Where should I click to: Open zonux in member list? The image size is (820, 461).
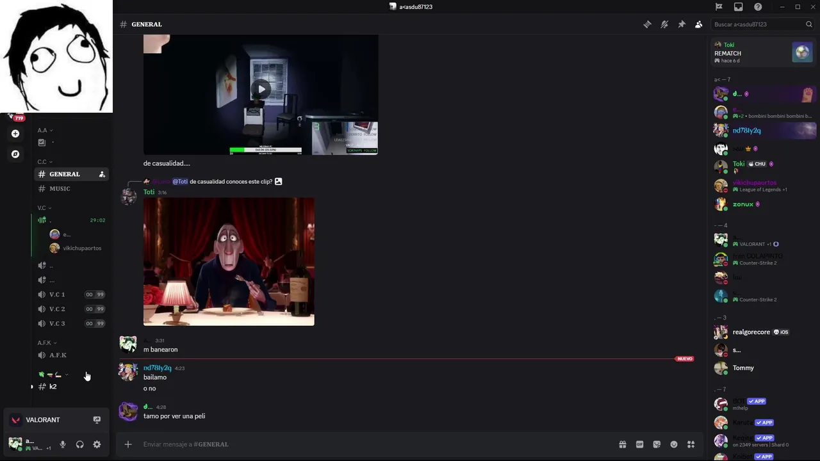(x=764, y=204)
